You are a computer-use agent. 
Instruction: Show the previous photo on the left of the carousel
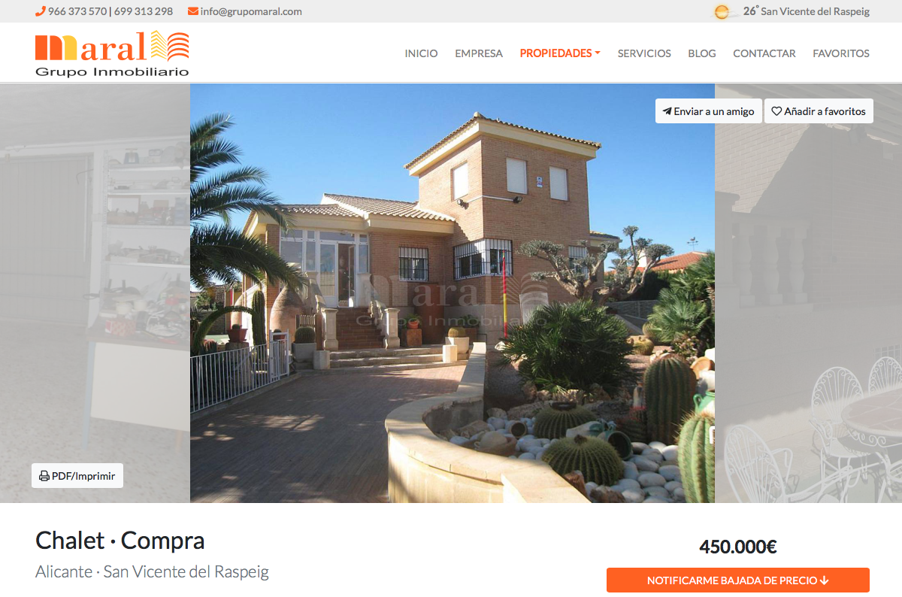95,293
